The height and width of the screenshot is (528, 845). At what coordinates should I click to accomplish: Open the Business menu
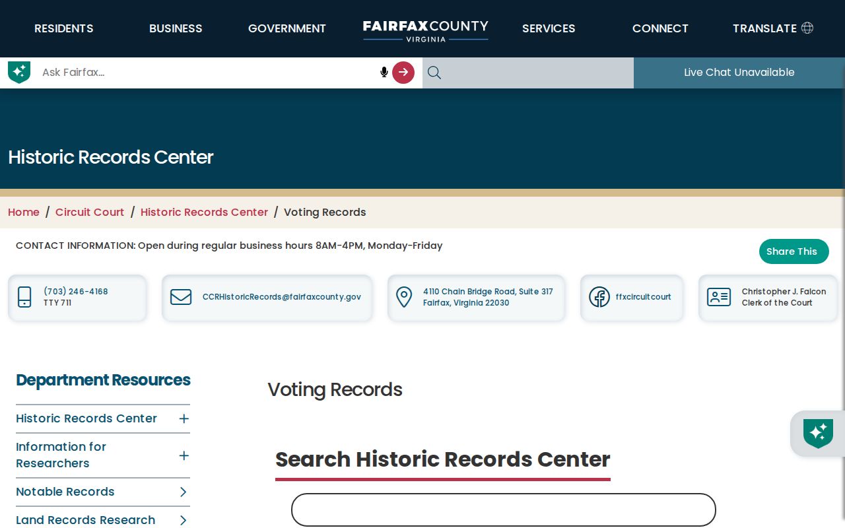coord(176,28)
